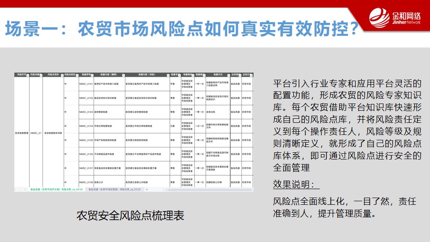Click cell 市场产品检验检测制度
This screenshot has height=242, width=430.
pyautogui.click(x=109, y=140)
